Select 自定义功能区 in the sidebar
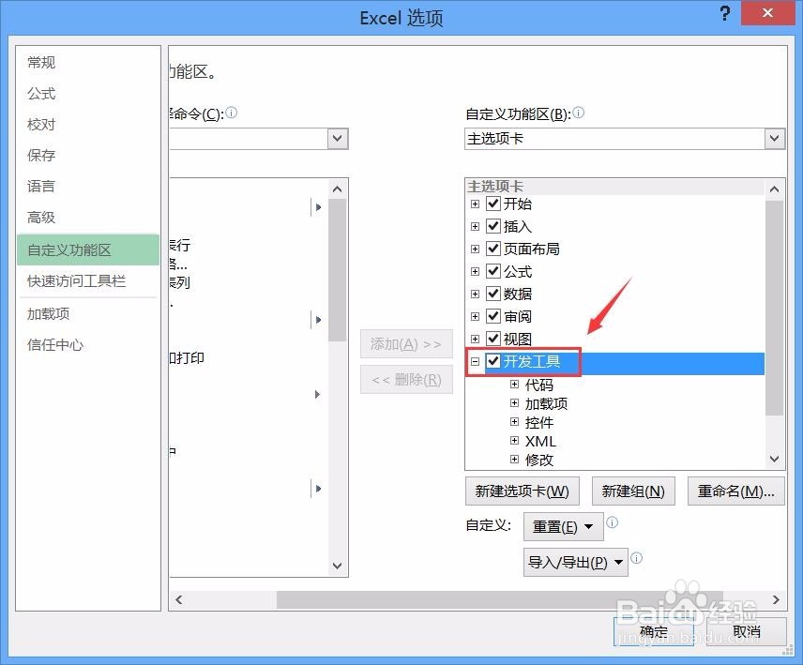Image resolution: width=803 pixels, height=665 pixels. pyautogui.click(x=88, y=249)
